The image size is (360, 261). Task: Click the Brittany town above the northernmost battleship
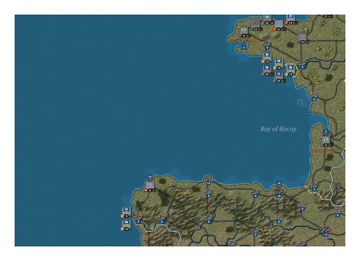[x=267, y=44]
